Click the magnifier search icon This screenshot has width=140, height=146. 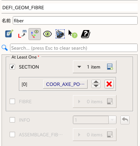click(5, 48)
